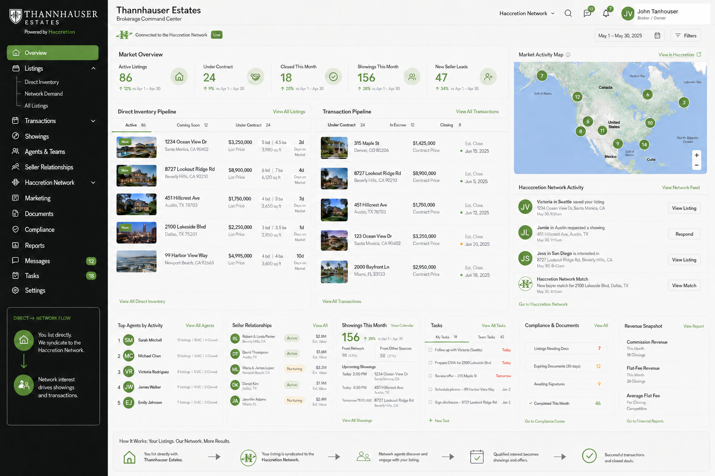Open Direct Inventory in the sidebar

click(42, 82)
